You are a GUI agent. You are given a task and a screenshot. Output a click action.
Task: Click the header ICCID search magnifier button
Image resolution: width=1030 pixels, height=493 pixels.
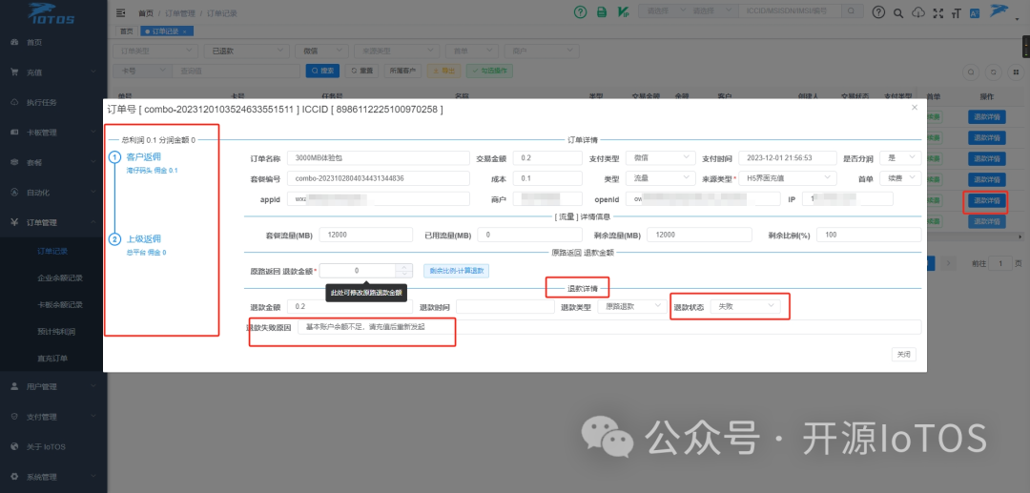click(852, 11)
